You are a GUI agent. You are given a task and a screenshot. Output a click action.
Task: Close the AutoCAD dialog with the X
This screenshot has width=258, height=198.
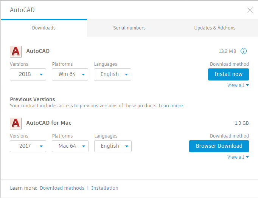(250, 10)
